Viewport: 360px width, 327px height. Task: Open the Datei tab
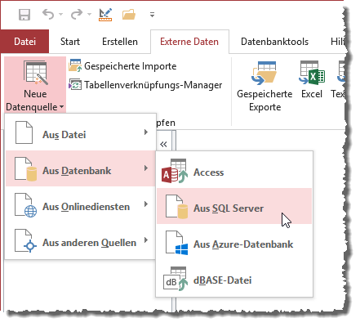pos(24,42)
